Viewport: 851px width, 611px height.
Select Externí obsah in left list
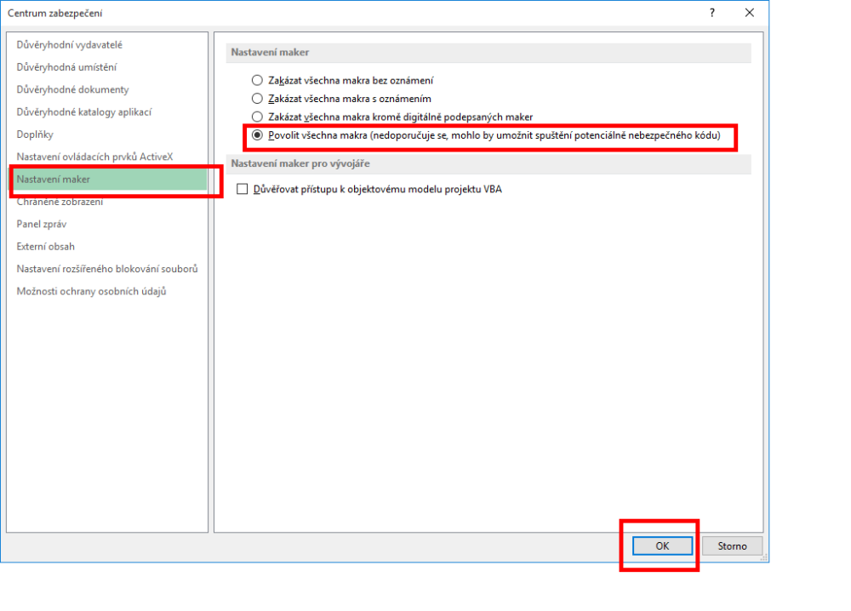45,247
